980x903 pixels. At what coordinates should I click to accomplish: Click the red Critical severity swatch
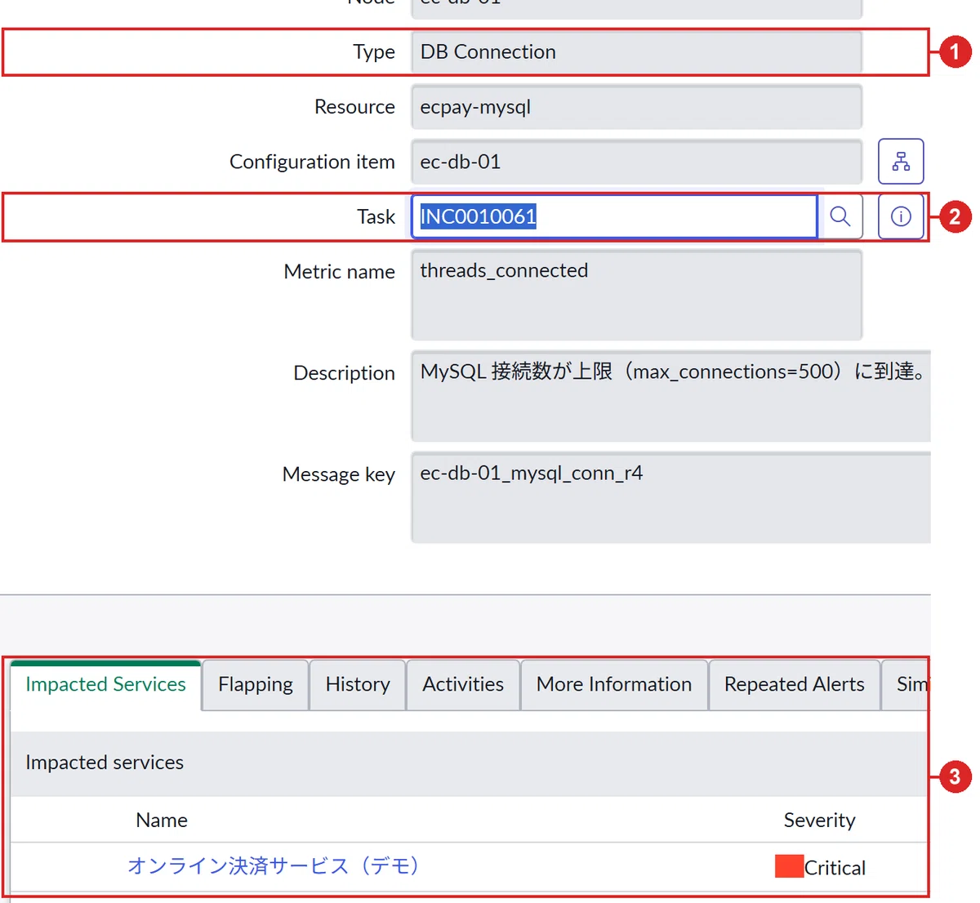point(789,866)
